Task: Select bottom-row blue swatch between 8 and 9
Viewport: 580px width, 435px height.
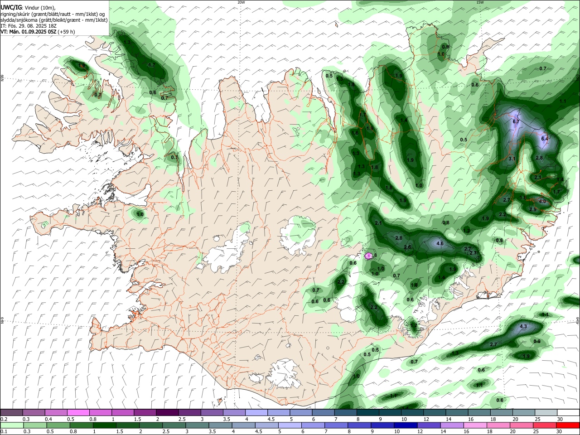Action: click(x=359, y=425)
